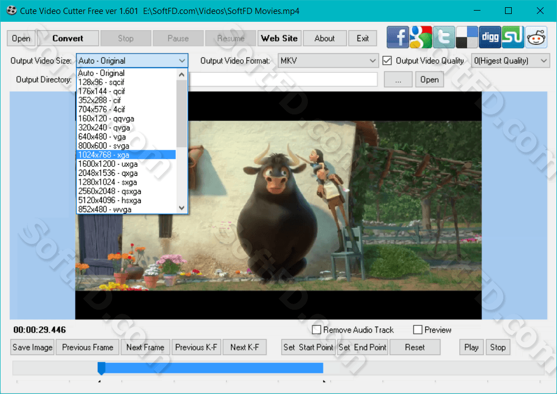This screenshot has height=394, width=557.
Task: Click the size list scrollbar thumb
Action: 182,113
